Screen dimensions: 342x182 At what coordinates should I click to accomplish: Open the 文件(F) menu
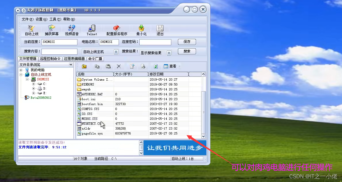point(27,19)
